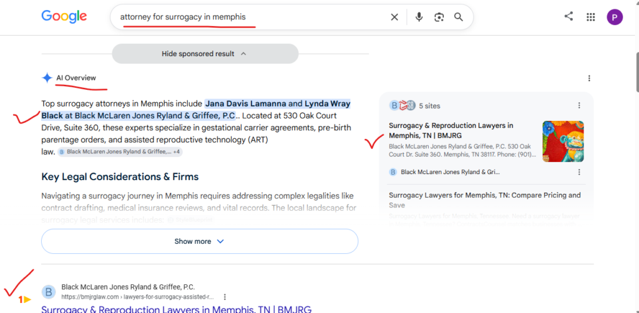The image size is (639, 313).
Task: Expand AI Overview with Show more
Action: 200,241
